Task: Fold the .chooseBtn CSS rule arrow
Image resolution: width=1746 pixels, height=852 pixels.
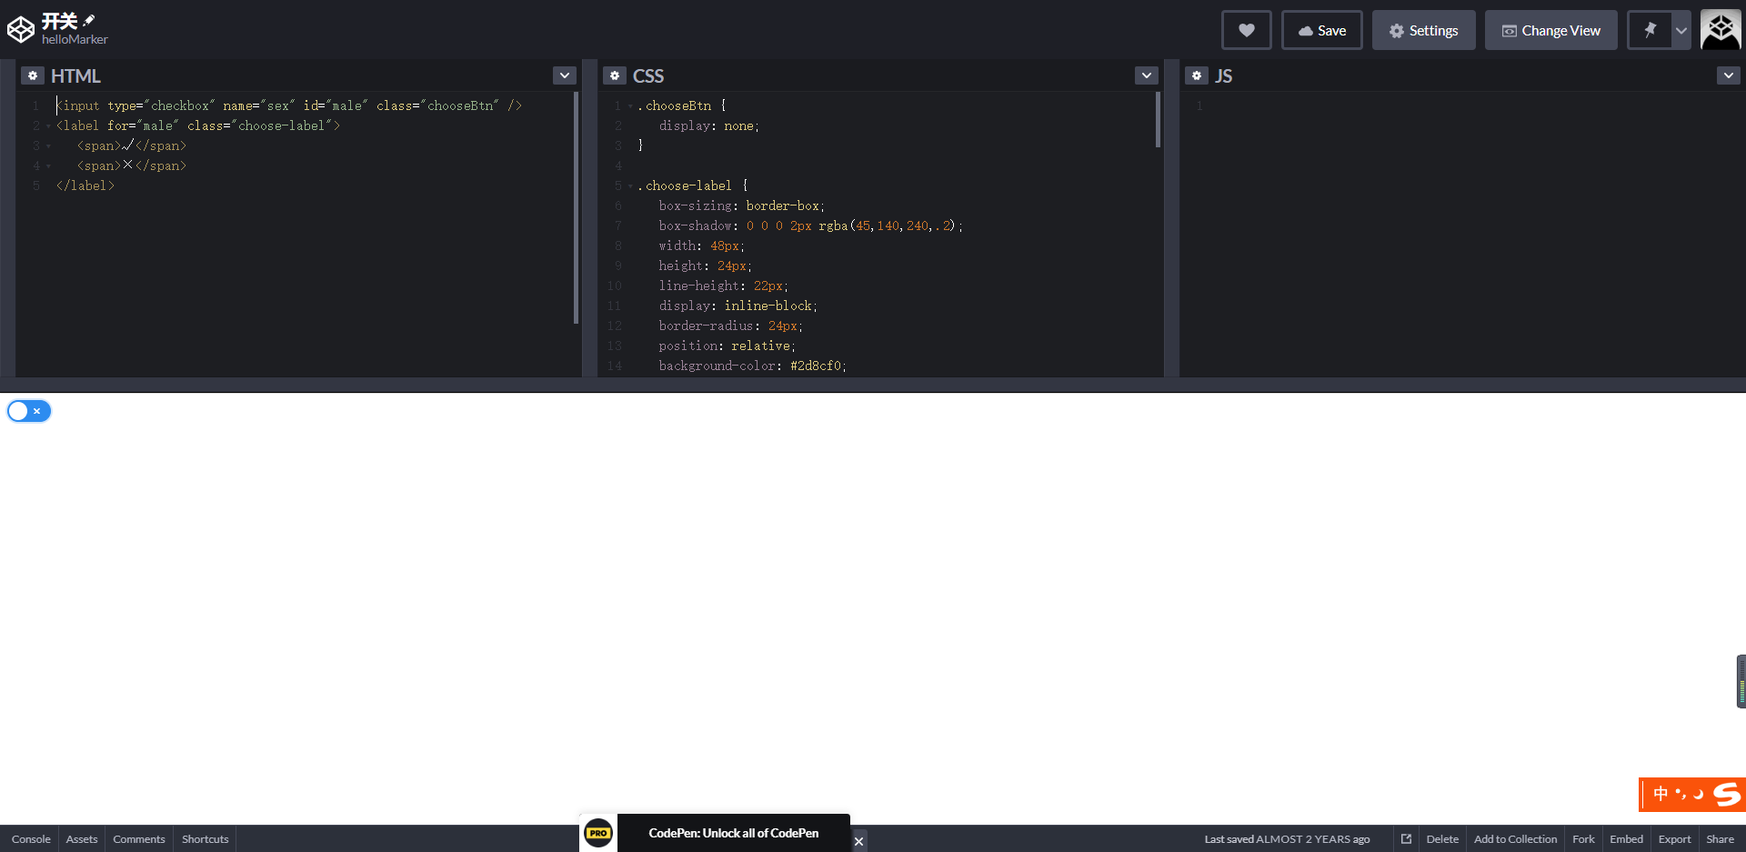Action: pyautogui.click(x=630, y=106)
